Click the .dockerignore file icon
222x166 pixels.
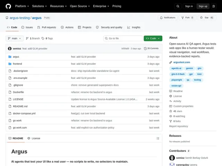tap(10, 71)
